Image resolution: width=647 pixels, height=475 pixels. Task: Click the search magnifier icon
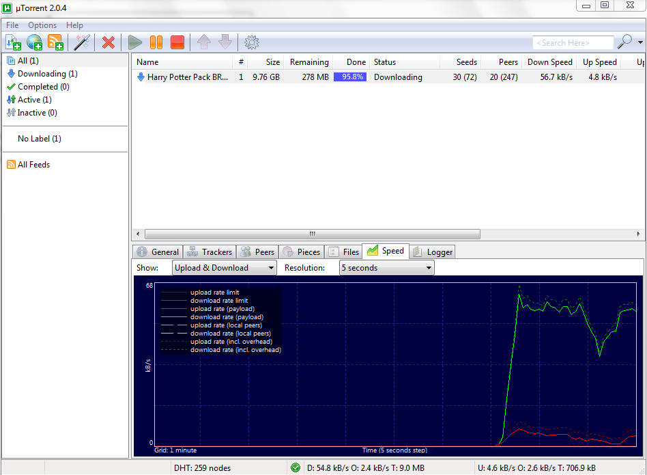(624, 42)
